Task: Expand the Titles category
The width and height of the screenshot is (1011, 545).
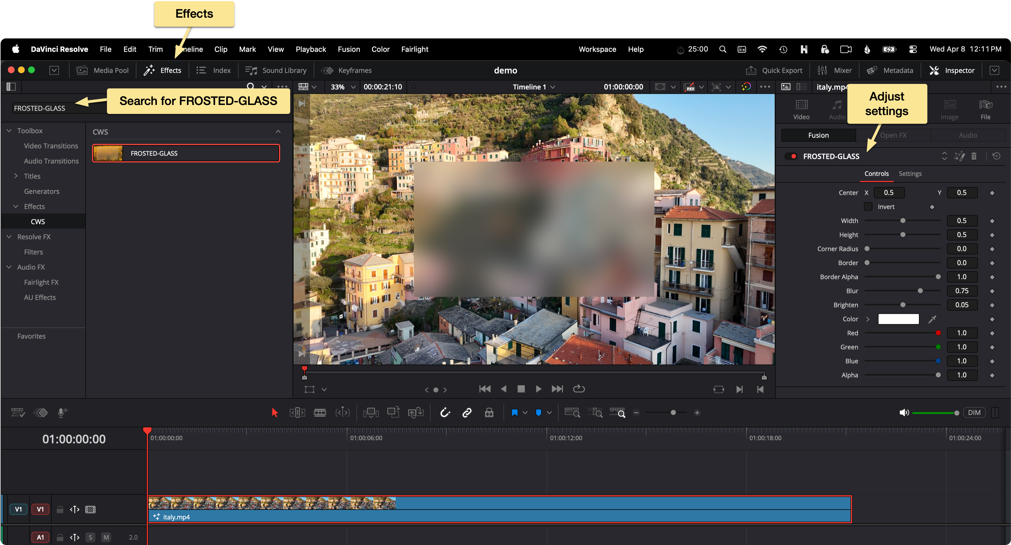Action: pos(16,176)
